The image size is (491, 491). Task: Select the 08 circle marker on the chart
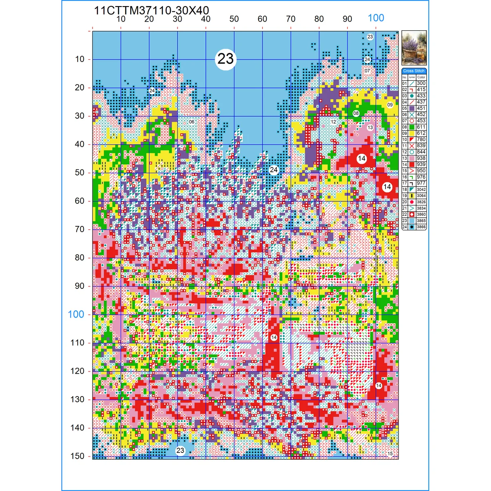tap(356, 113)
